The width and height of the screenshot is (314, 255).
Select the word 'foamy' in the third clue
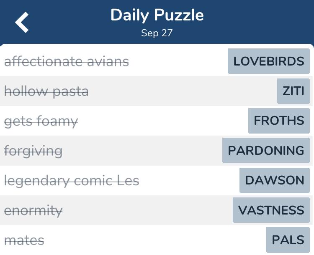coord(57,121)
